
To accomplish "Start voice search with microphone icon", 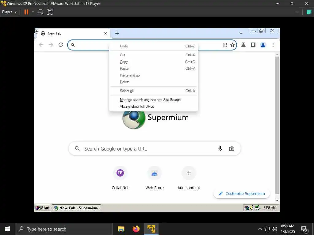I will [x=220, y=149].
